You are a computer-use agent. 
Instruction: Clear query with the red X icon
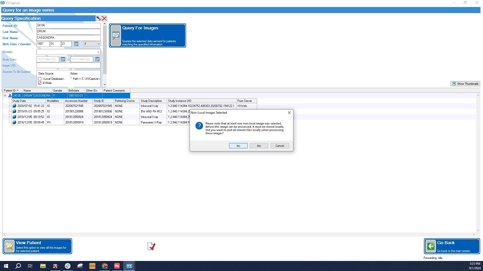coord(104,18)
